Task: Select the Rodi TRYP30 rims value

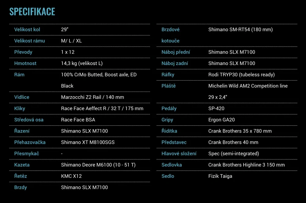Action: (x=242, y=75)
